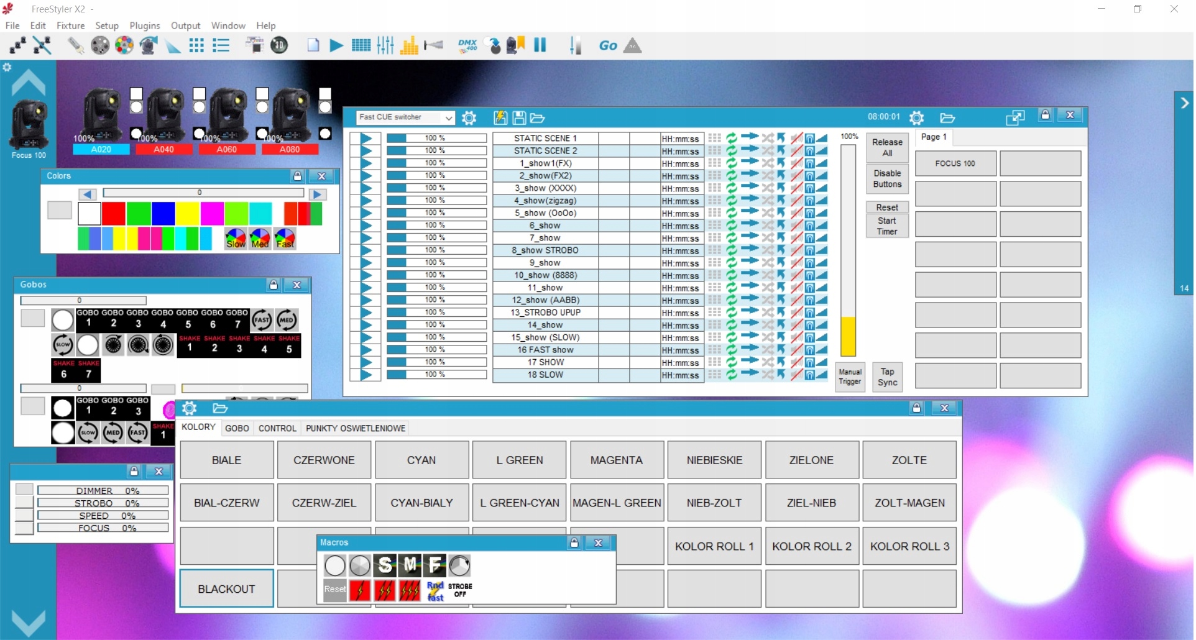Open the gobo wheel toolbar icon
This screenshot has height=640, width=1196.
click(x=100, y=45)
